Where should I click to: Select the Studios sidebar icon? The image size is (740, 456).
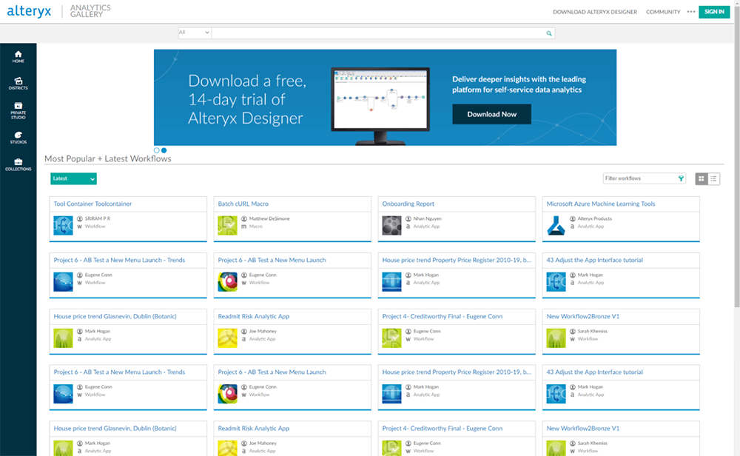tap(18, 137)
